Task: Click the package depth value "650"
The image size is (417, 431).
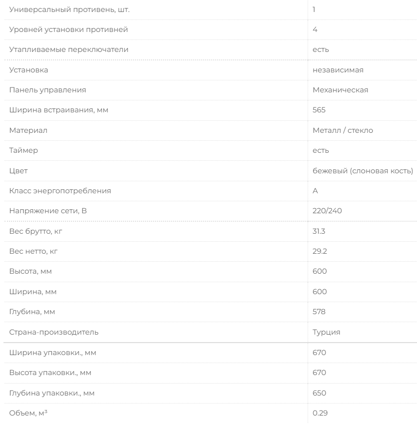Action: [319, 393]
